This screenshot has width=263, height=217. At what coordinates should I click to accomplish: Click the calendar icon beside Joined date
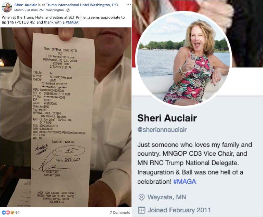(142, 210)
